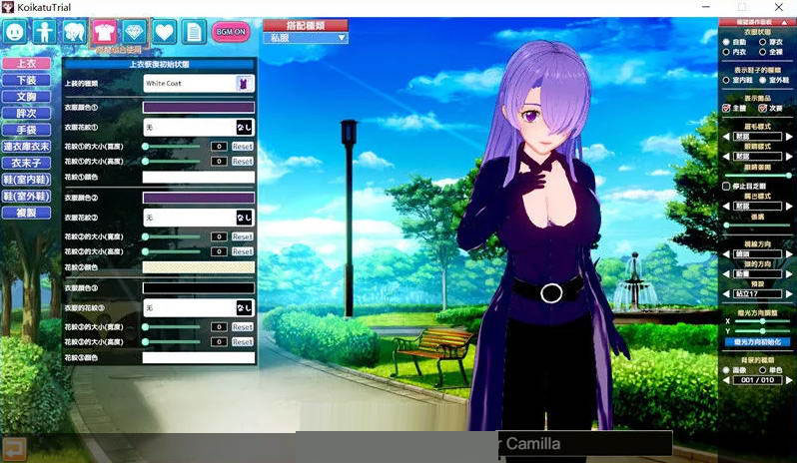Open clothing pattern 1 selector field
797x463 pixels.
199,128
